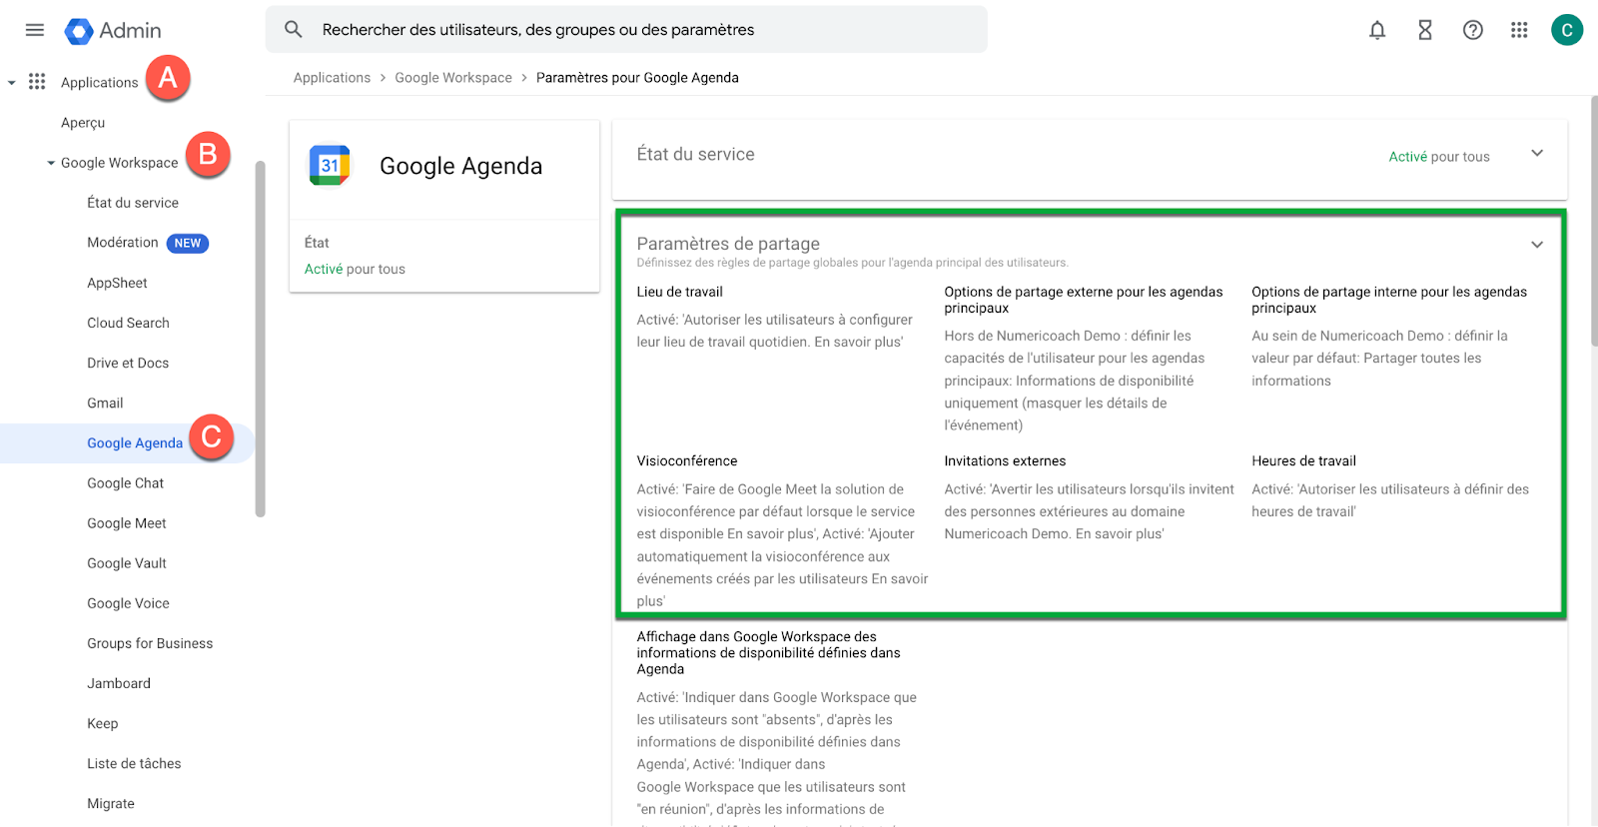Click the search magnifier icon
This screenshot has height=827, width=1598.
(x=294, y=30)
